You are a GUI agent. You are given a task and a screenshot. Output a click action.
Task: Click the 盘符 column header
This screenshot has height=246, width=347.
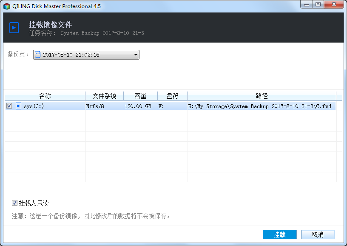point(172,96)
